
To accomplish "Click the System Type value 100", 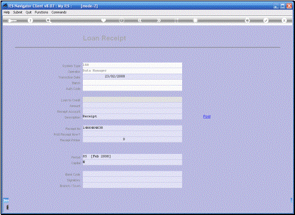I will click(133, 65).
